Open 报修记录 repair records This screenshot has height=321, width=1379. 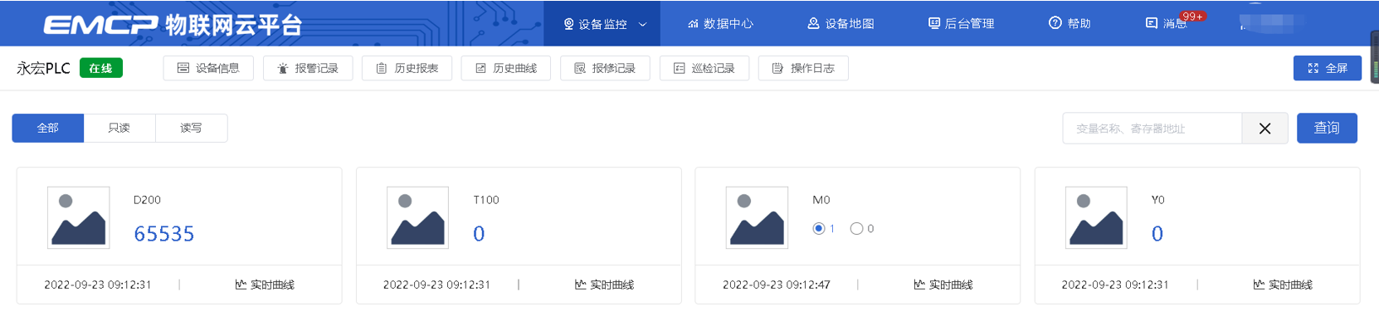coord(605,68)
